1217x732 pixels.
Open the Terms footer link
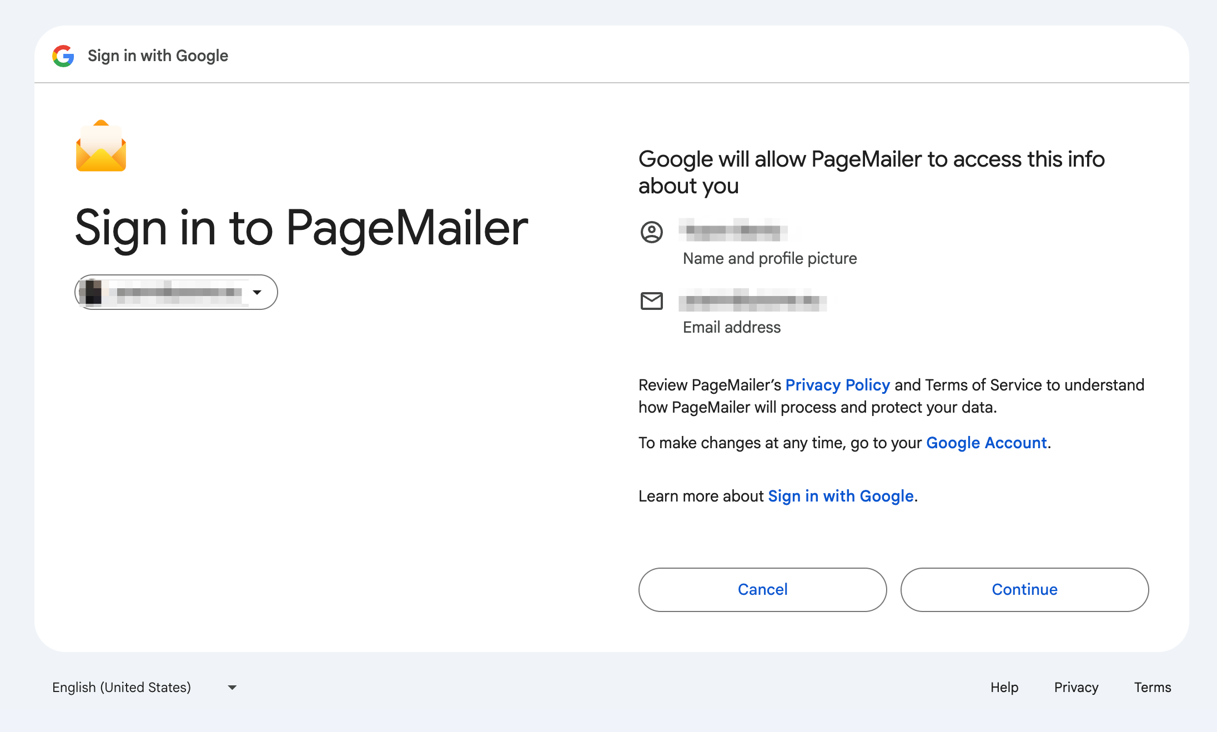pos(1153,688)
